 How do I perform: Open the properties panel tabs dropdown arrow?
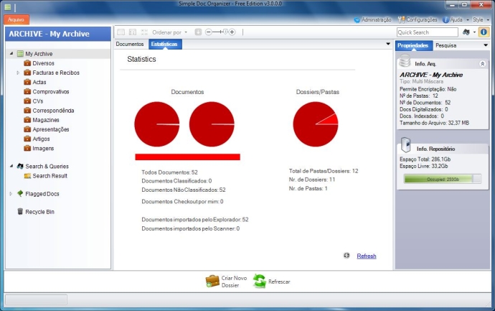(x=486, y=45)
